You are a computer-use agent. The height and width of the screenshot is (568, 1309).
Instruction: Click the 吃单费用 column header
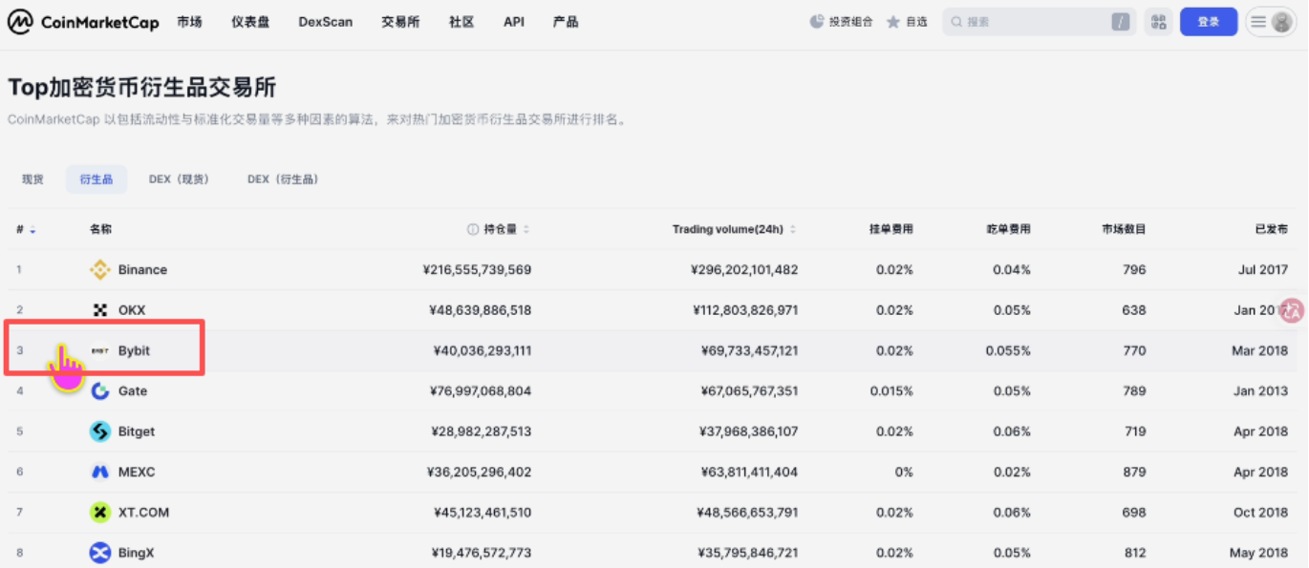1009,229
